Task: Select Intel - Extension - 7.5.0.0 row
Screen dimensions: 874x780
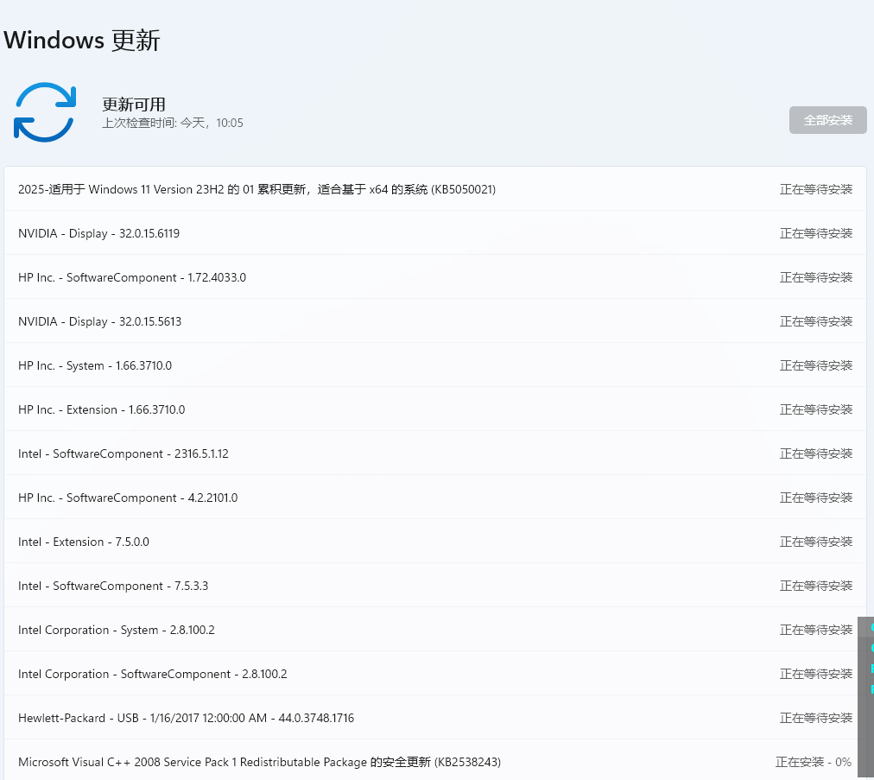Action: point(435,542)
